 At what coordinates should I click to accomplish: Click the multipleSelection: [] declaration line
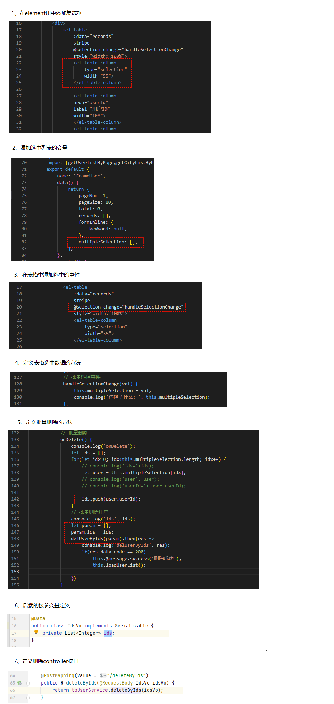[108, 242]
